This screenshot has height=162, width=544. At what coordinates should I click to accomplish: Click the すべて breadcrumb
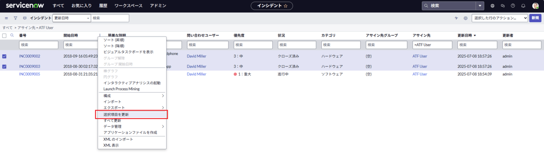pos(7,28)
